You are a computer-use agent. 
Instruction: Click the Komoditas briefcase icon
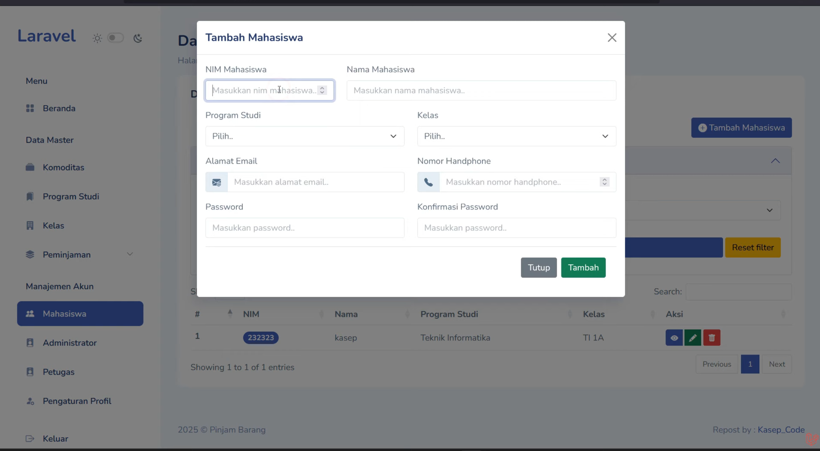(30, 167)
